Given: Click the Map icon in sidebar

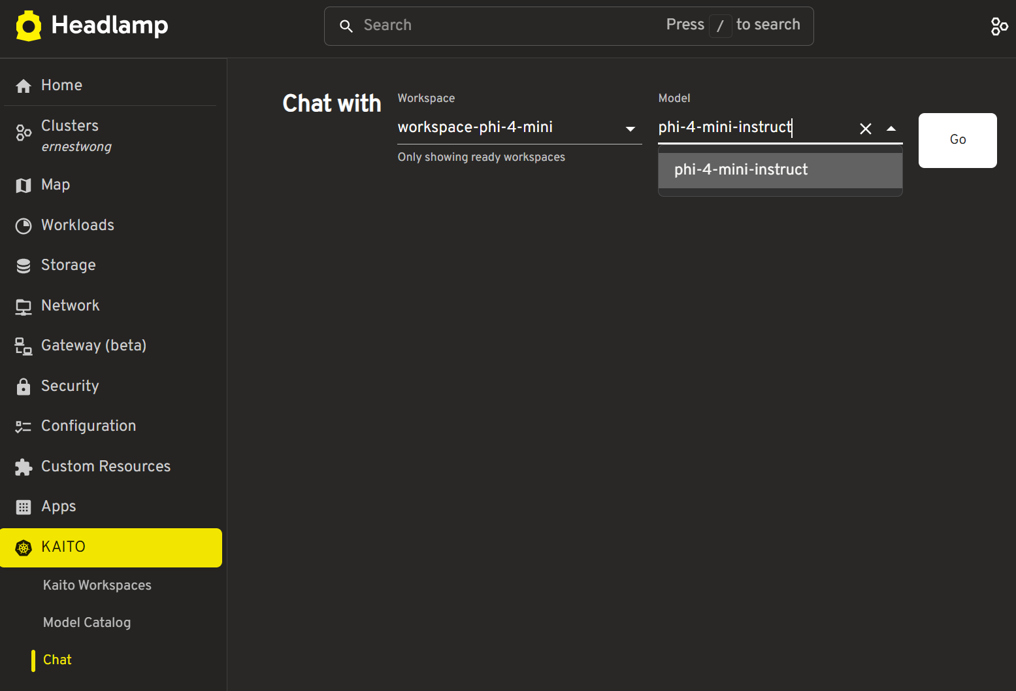Looking at the screenshot, I should pyautogui.click(x=24, y=186).
